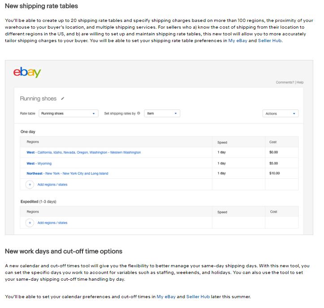Image resolution: width=324 pixels, height=308 pixels.
Task: Select the Northeast New York City region
Action: (67, 173)
